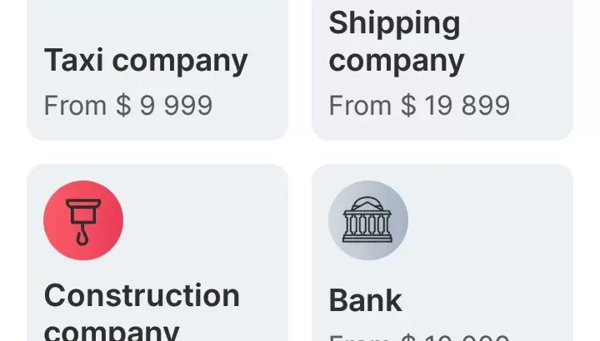Tap the partially visible Bank price
600x341 pixels.
coord(419,336)
